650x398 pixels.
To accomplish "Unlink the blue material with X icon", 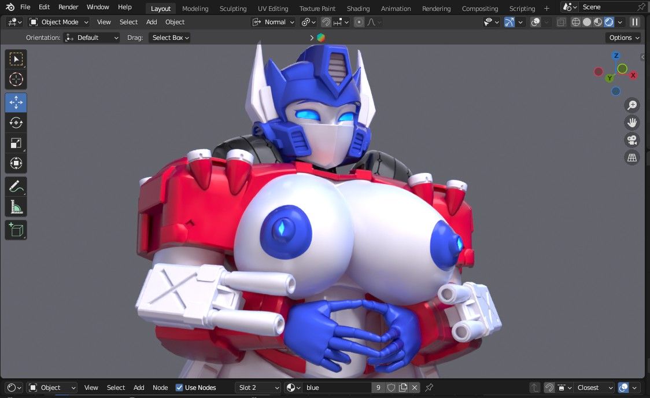I will [415, 388].
